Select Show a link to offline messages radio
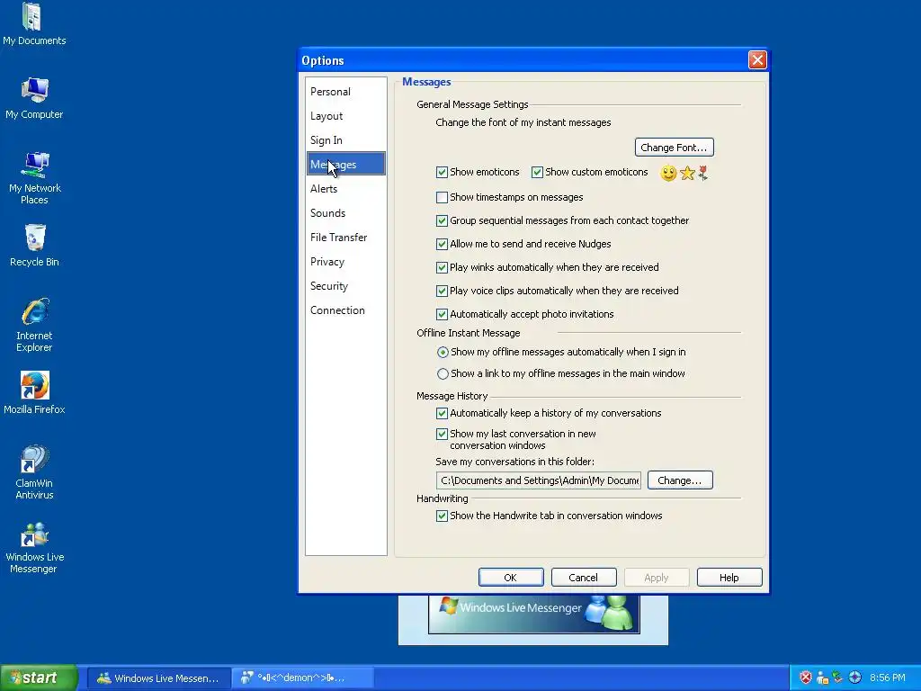 point(443,373)
